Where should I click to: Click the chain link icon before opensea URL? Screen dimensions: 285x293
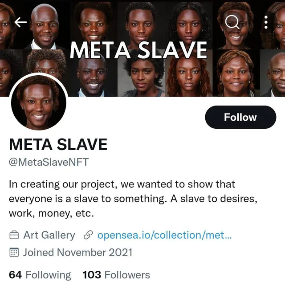pyautogui.click(x=88, y=235)
